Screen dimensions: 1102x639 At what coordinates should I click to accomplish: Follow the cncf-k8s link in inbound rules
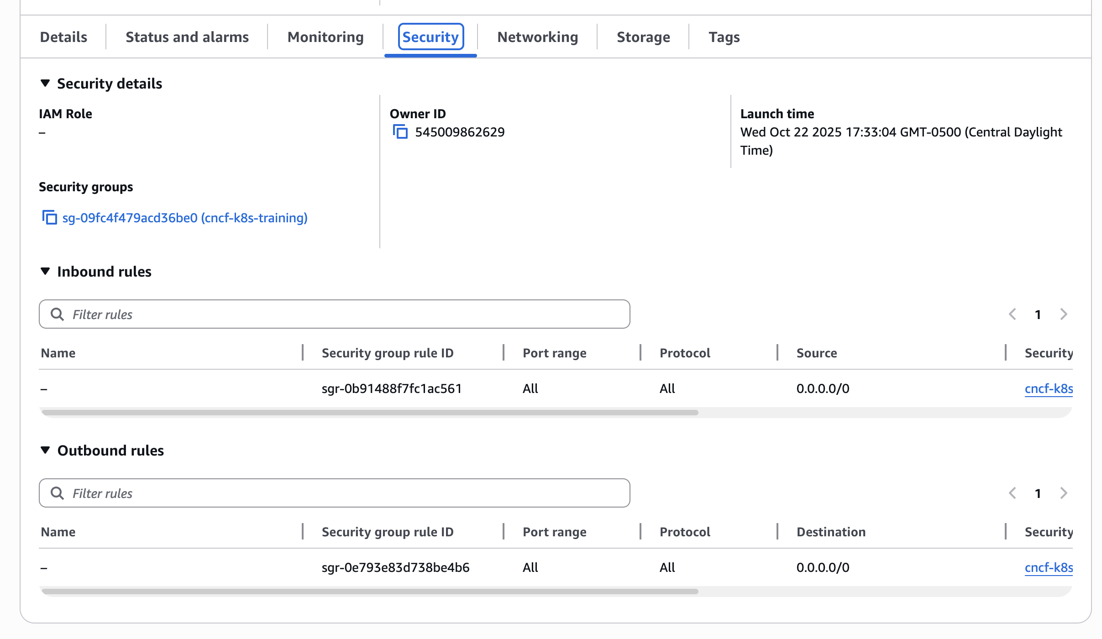click(x=1049, y=388)
